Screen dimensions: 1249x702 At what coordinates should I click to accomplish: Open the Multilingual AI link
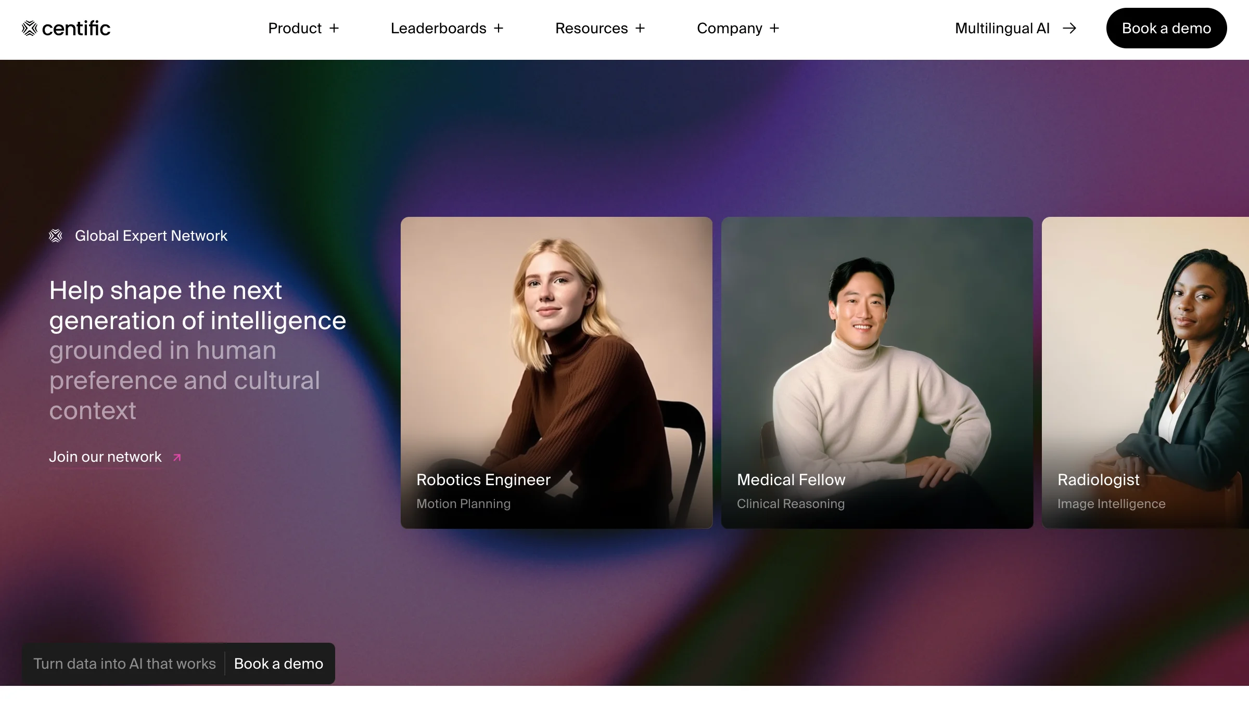click(1002, 28)
